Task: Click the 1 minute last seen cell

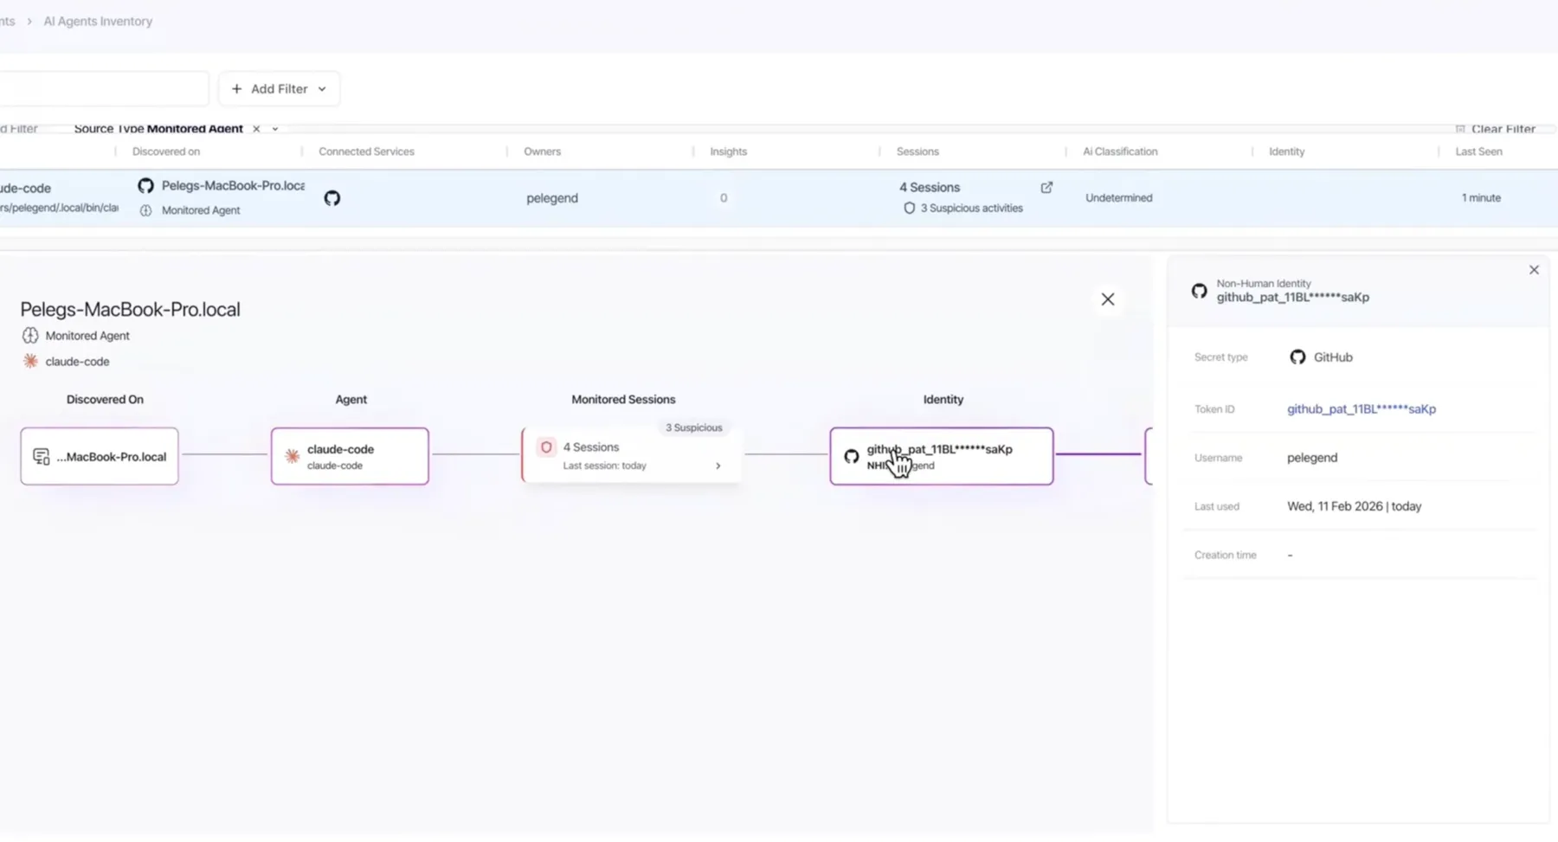Action: [1481, 198]
